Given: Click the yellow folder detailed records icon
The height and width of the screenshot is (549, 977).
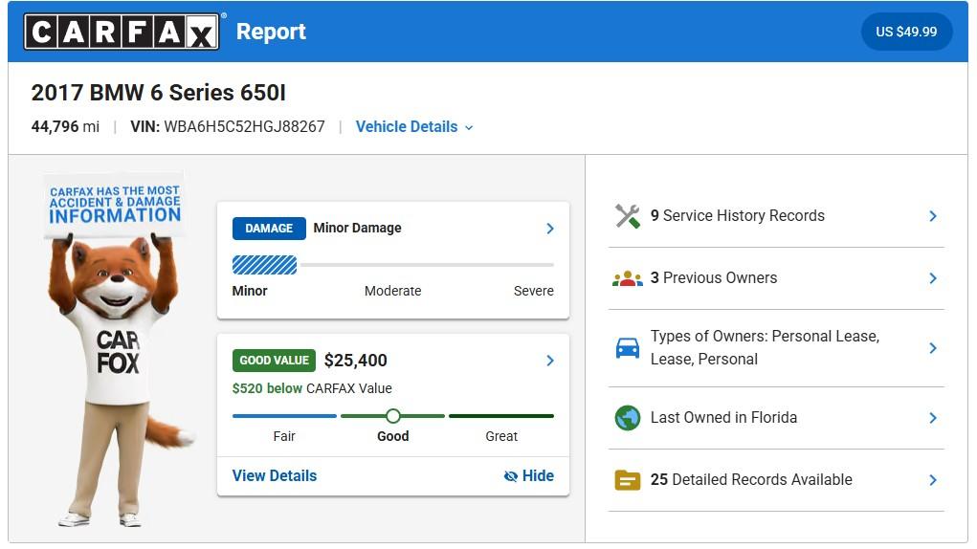Looking at the screenshot, I should click(628, 480).
